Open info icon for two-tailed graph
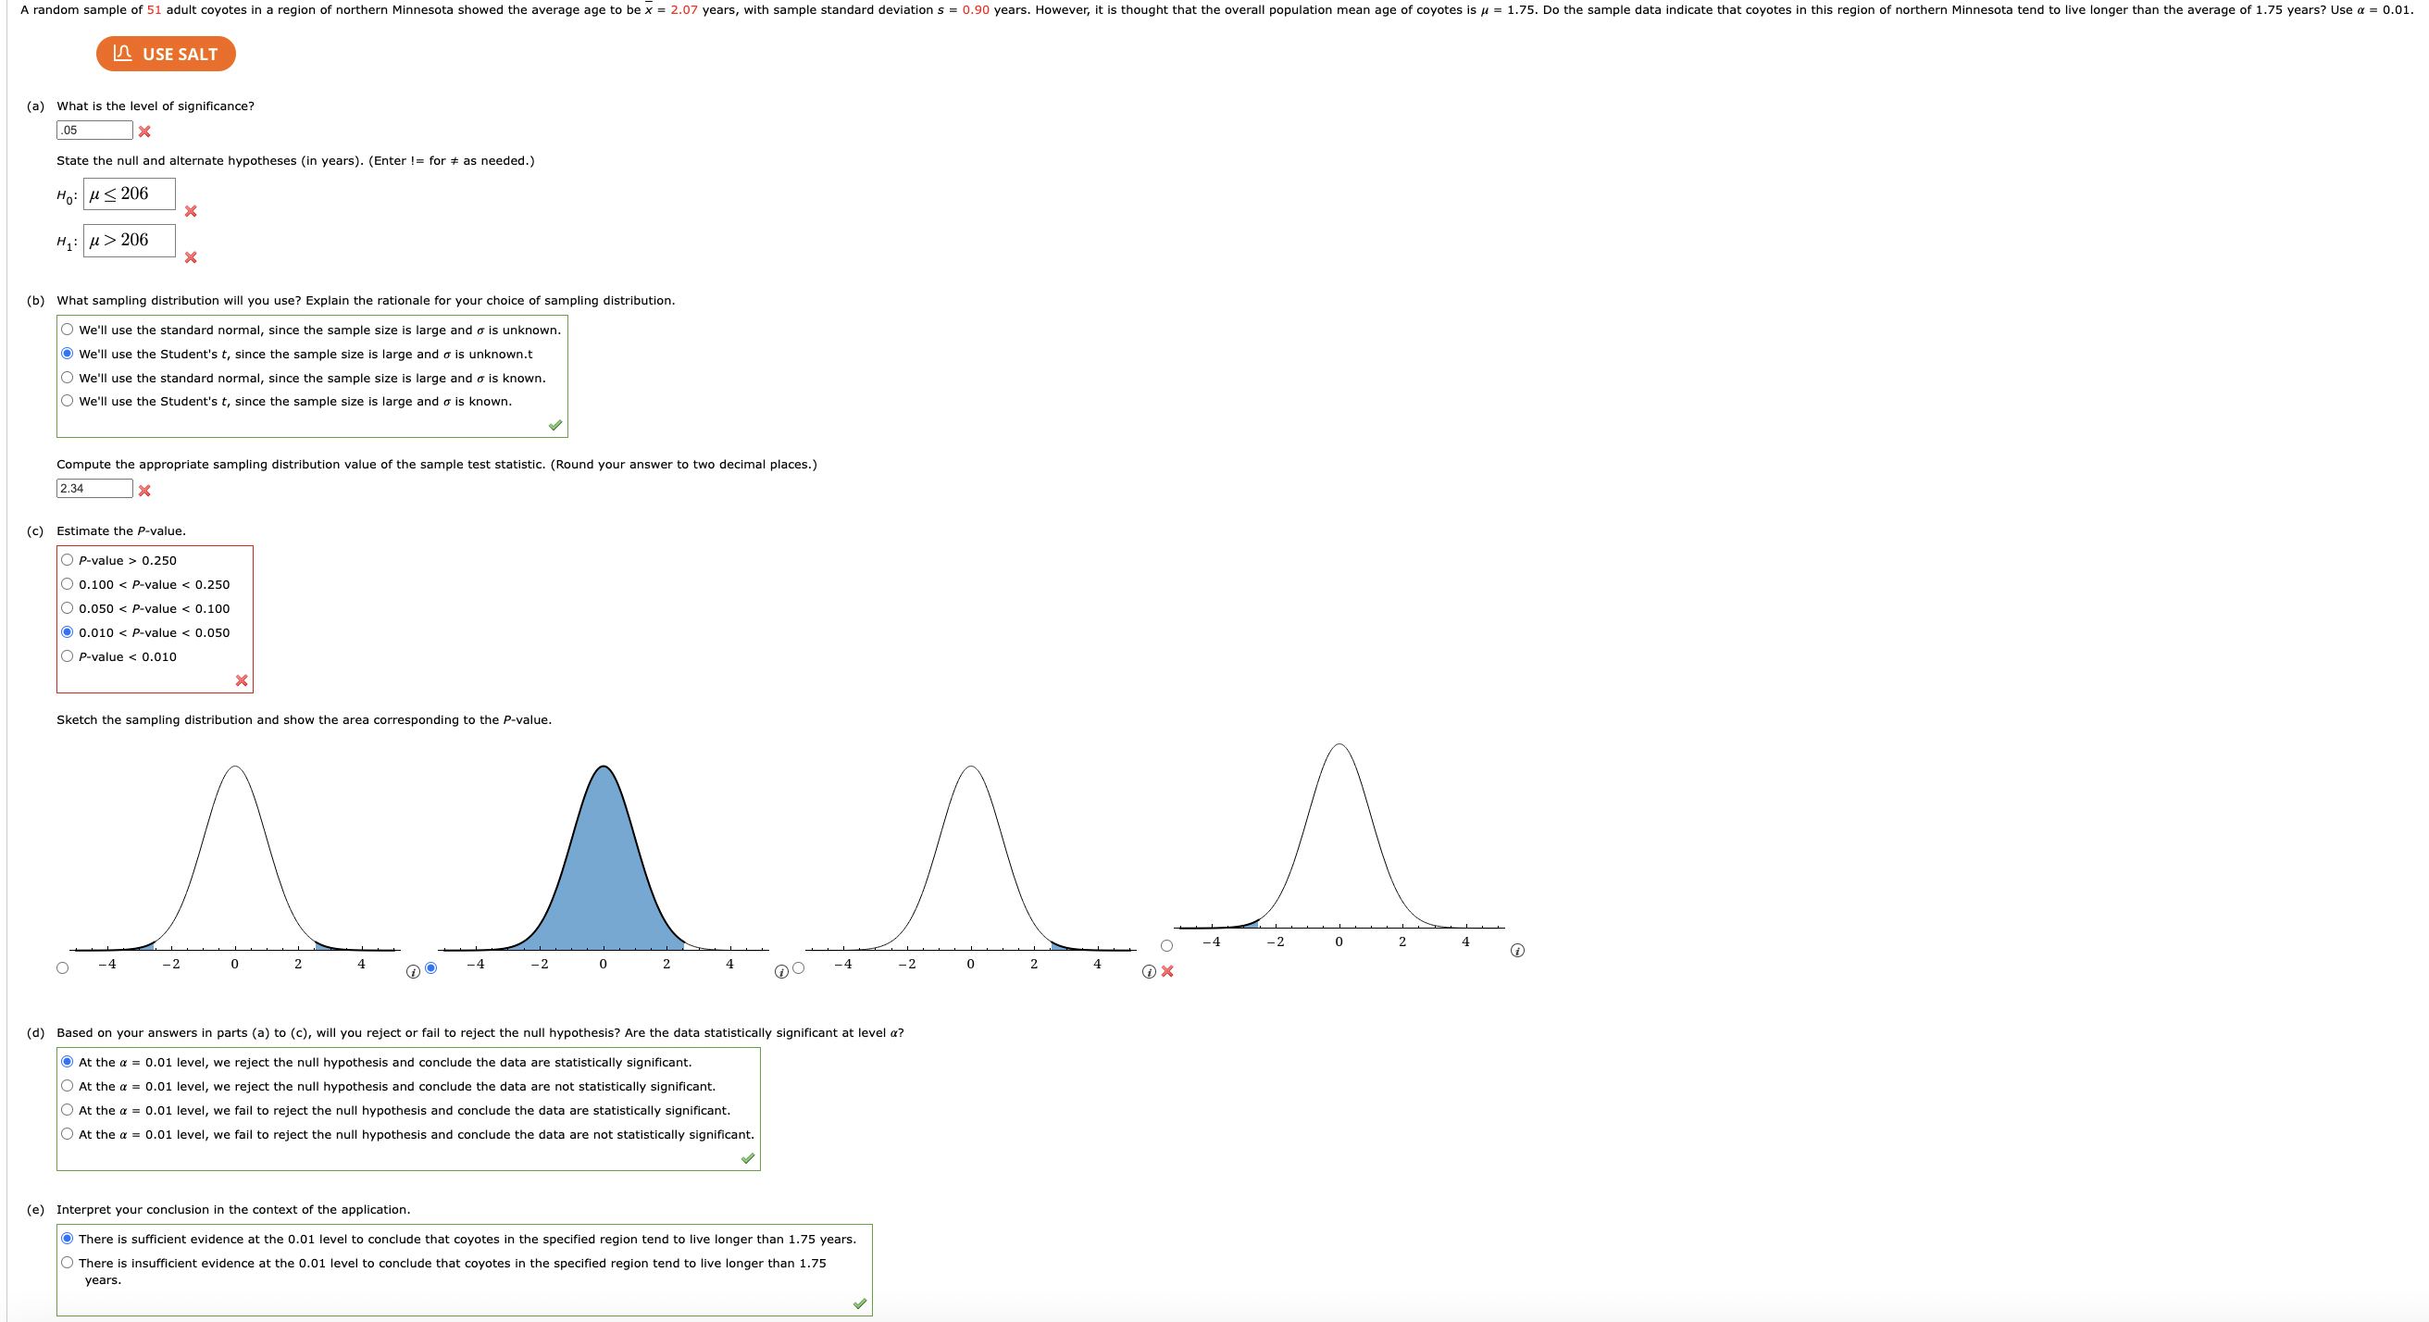 412,972
